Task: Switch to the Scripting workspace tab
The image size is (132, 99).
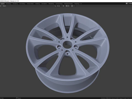Action: tap(77, 4)
